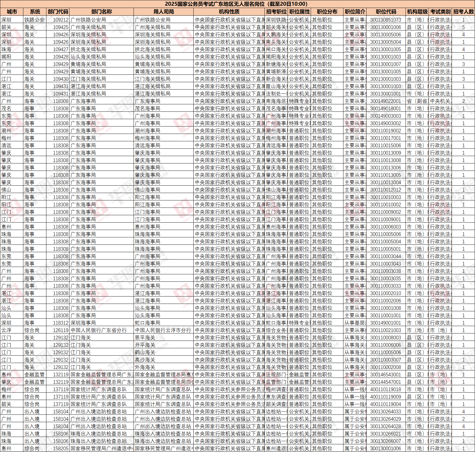The image size is (475, 452).
Task: Click the 部门名称 column header
Action: [101, 12]
